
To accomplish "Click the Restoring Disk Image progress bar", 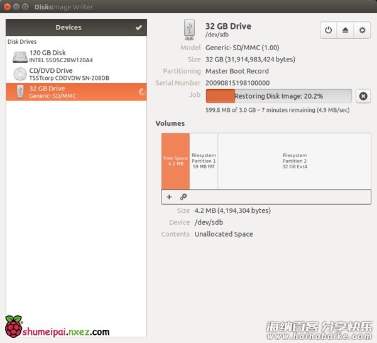I will pyautogui.click(x=278, y=96).
